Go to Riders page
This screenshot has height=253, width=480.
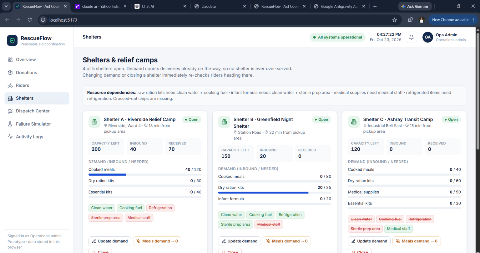[x=37, y=85]
